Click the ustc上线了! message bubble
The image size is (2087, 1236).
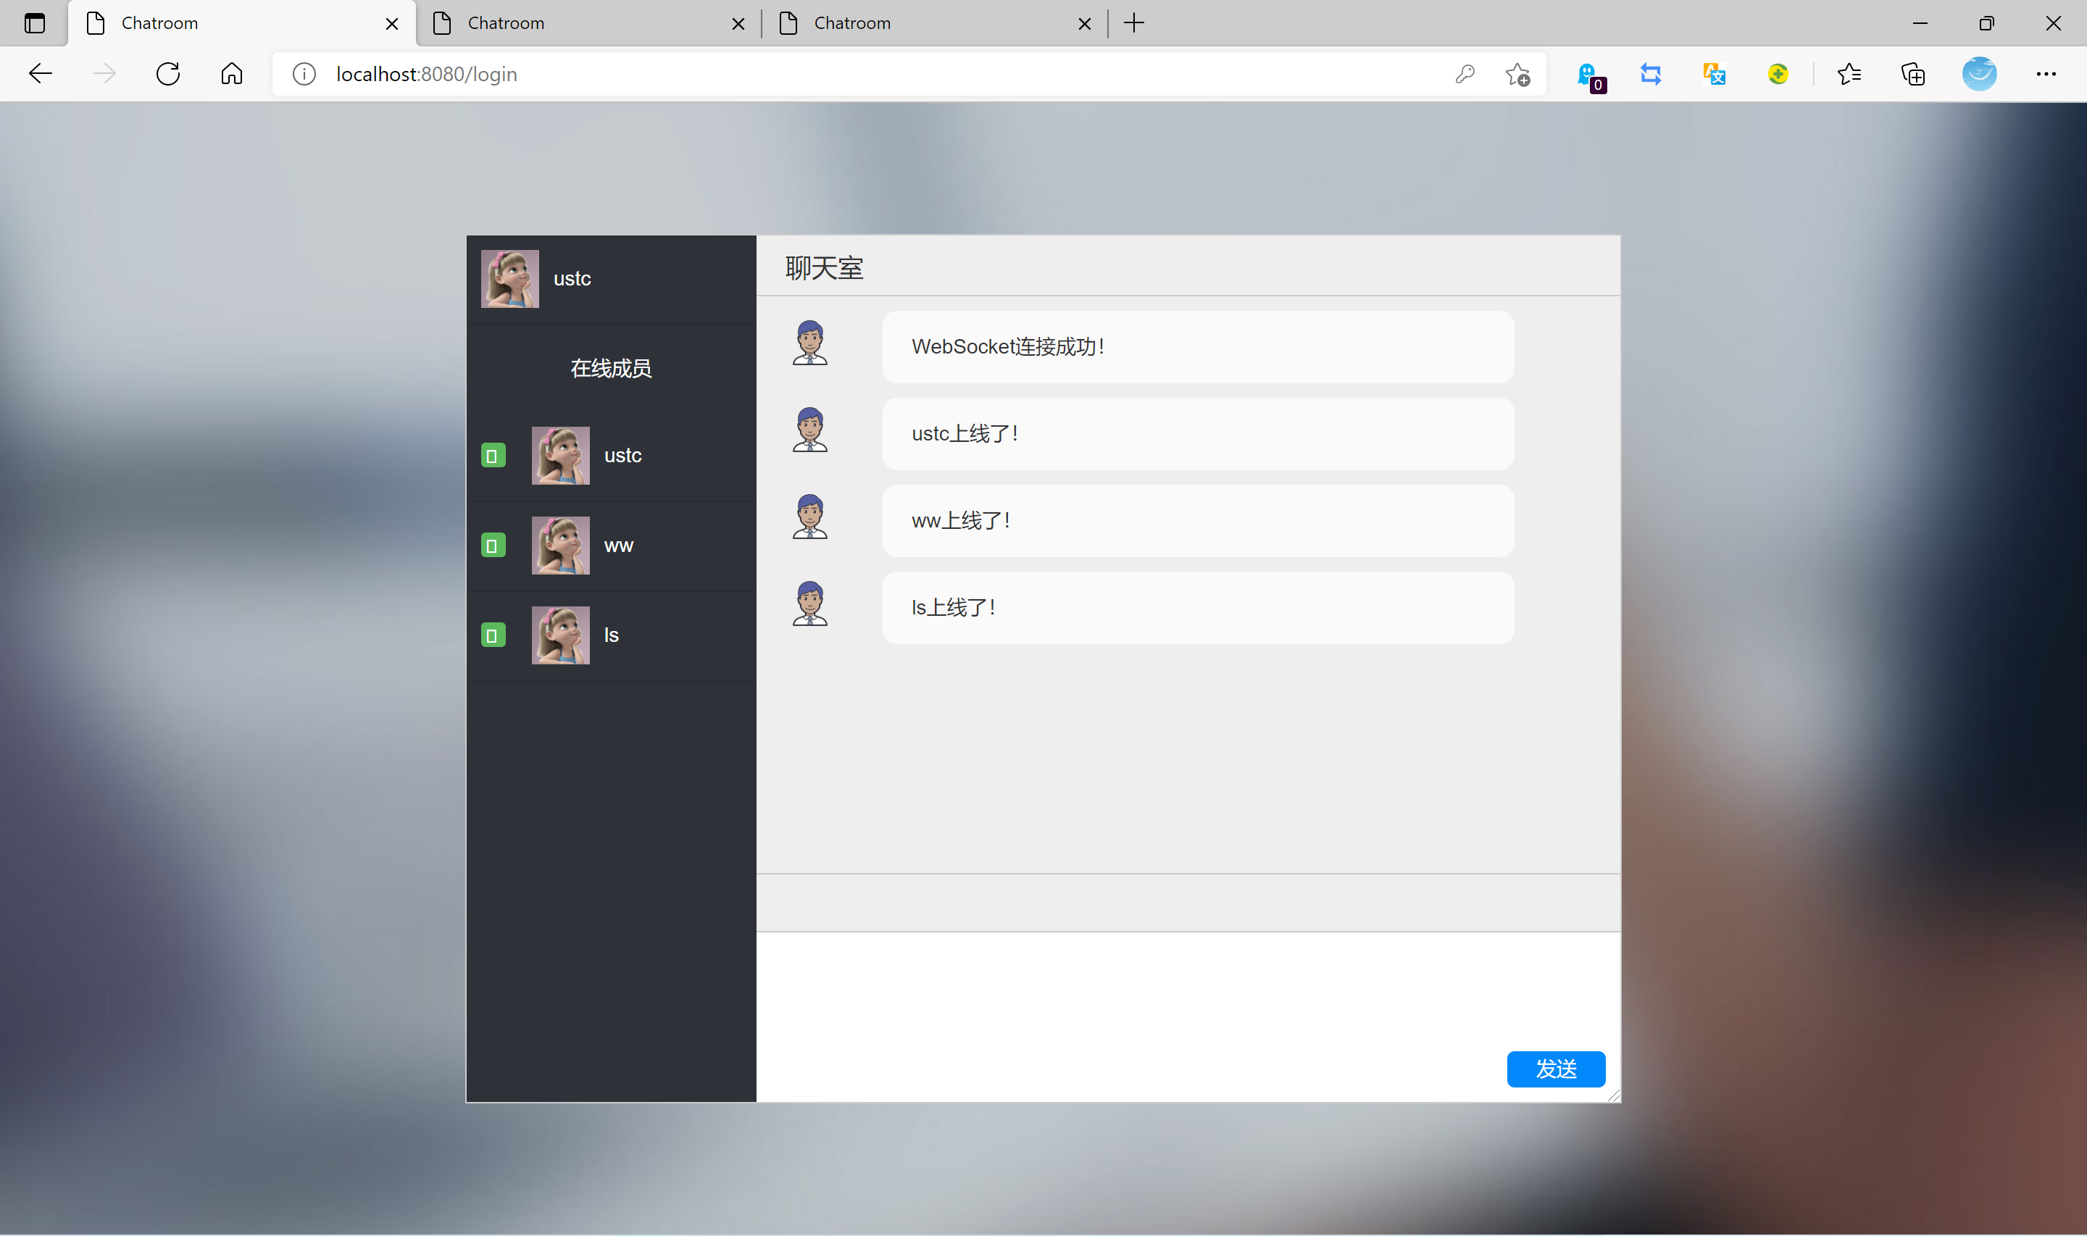coord(1198,434)
